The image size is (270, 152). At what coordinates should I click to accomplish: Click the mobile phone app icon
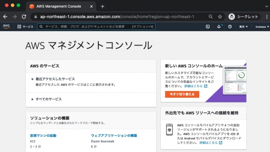click(169, 130)
